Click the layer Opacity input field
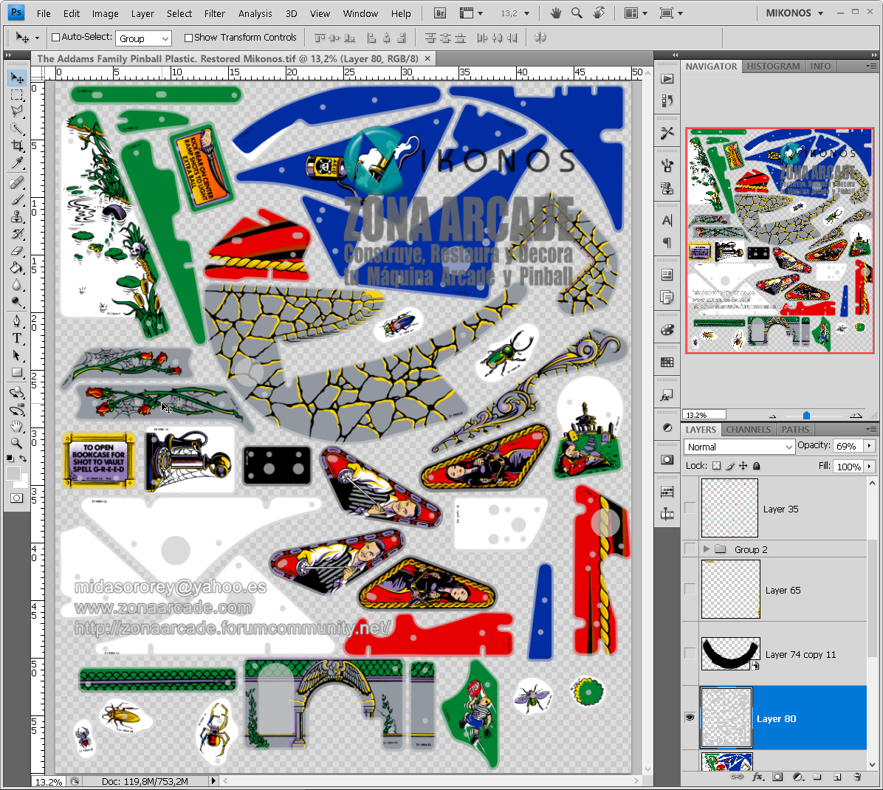 tap(848, 446)
